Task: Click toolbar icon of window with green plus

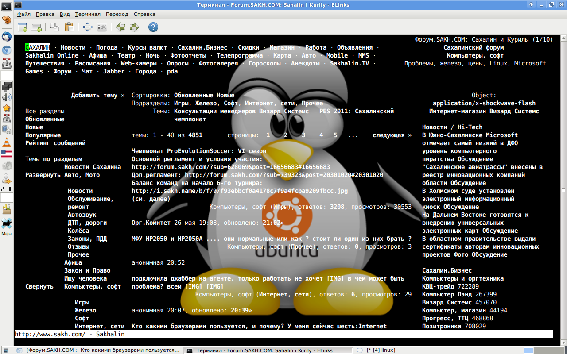Action: pos(23,27)
